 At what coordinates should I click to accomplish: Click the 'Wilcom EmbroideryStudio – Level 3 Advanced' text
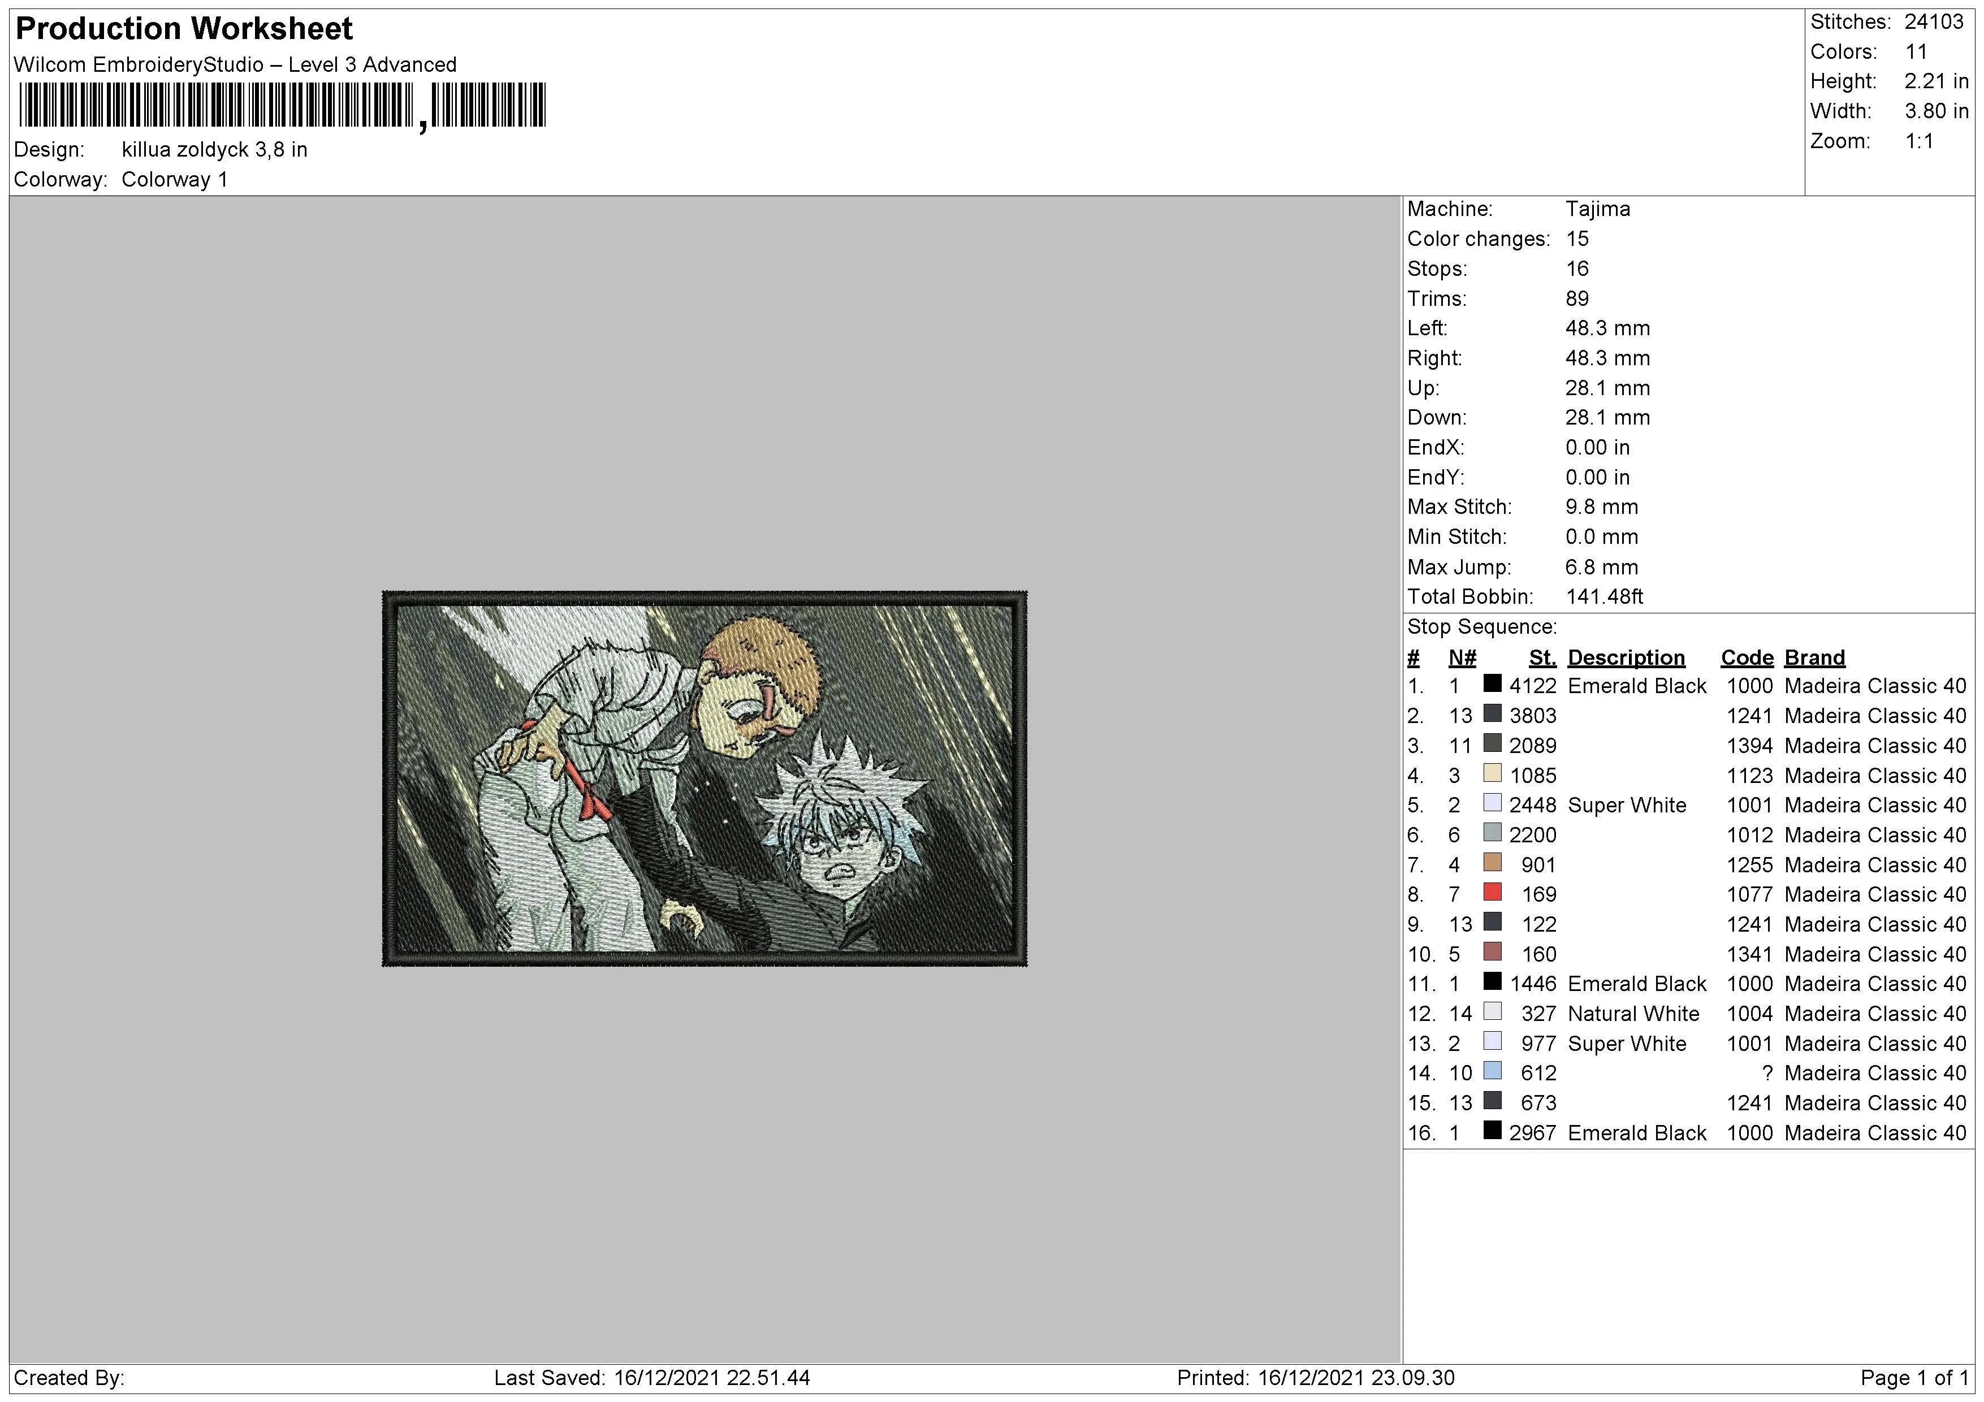coord(235,65)
